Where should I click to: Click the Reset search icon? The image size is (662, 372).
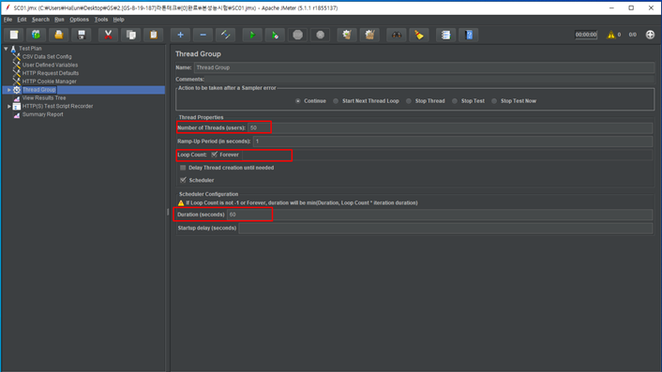tap(419, 35)
